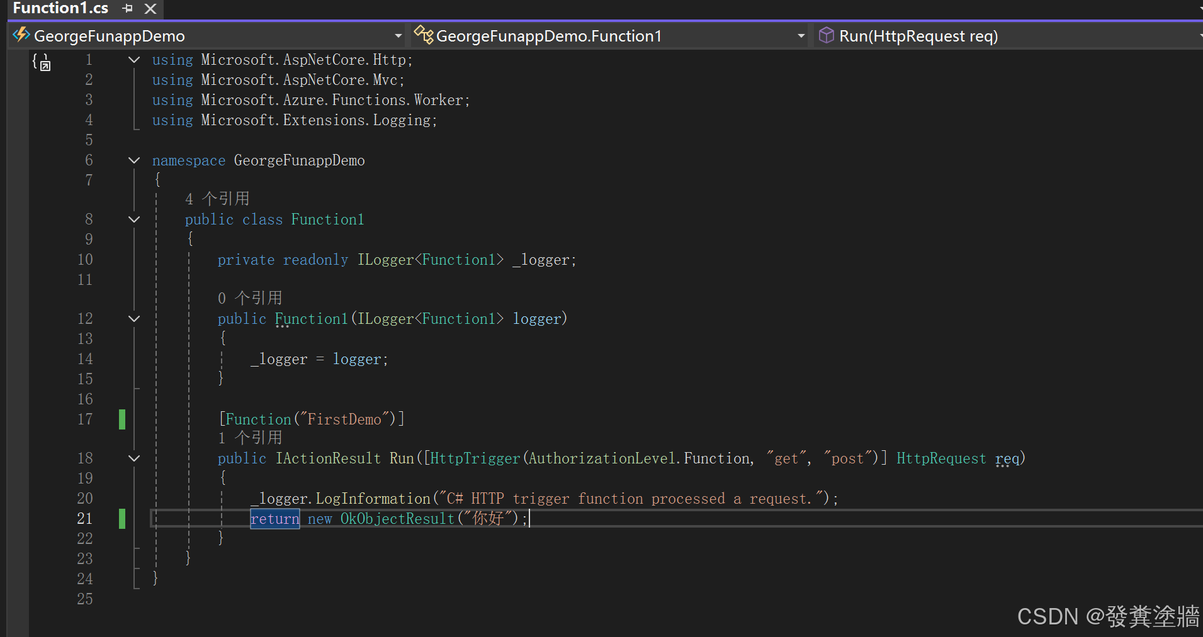Click 'readonly' keyword on line 10
The height and width of the screenshot is (637, 1203).
(315, 260)
